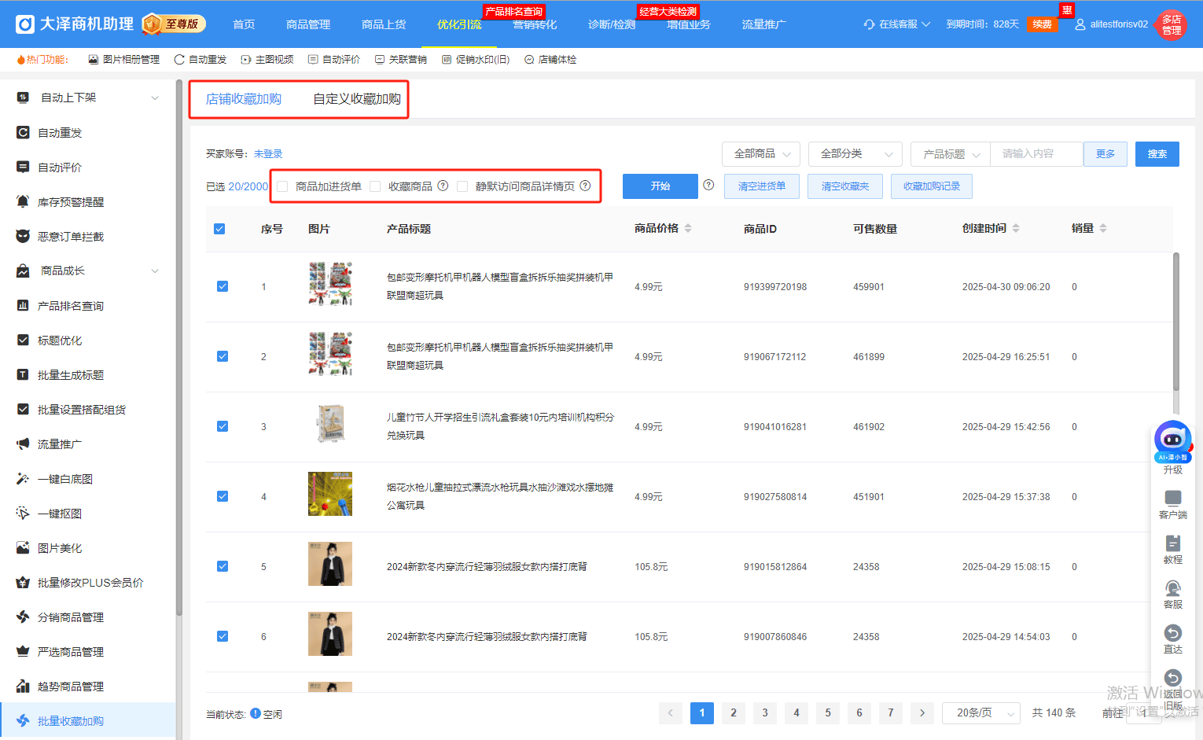Open the 商品管理 top menu

[308, 24]
